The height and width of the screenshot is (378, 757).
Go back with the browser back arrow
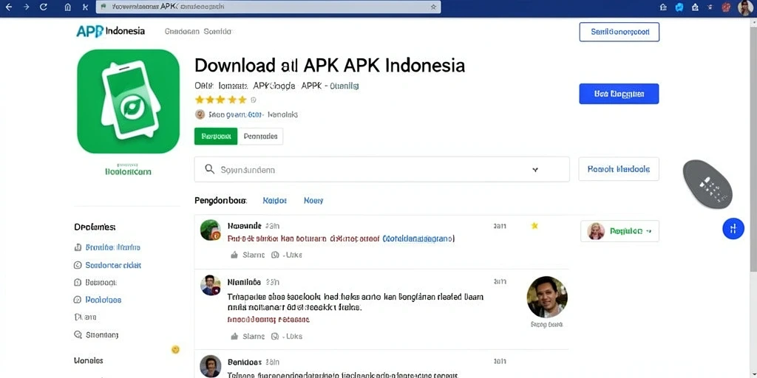(x=10, y=7)
